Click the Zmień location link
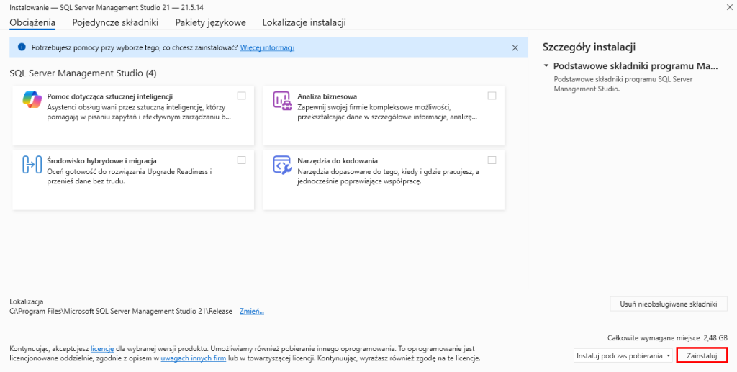This screenshot has width=737, height=372. click(x=251, y=312)
